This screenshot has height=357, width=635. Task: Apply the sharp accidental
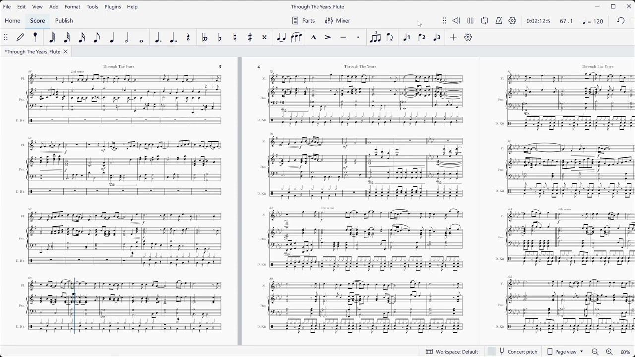pyautogui.click(x=250, y=37)
